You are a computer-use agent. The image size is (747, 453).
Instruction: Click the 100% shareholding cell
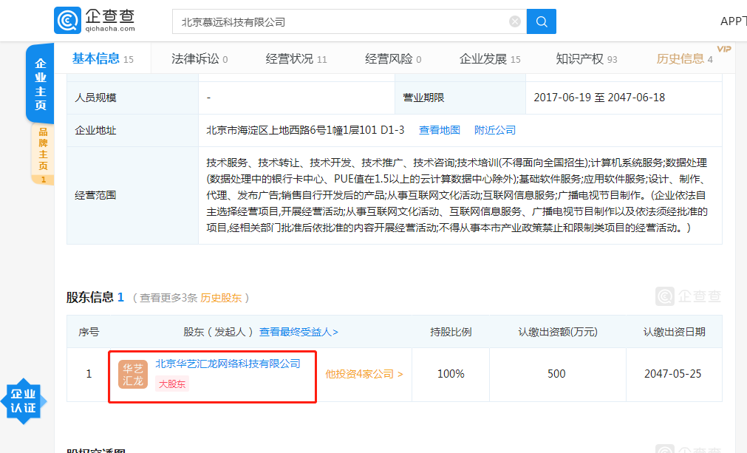tap(451, 374)
